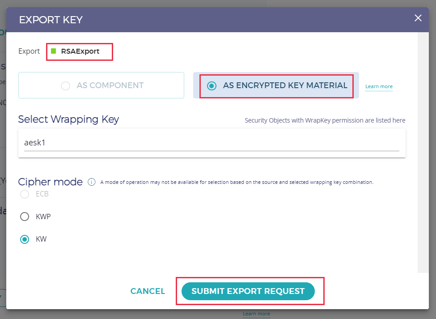Choose the ECB cipher mode
Viewport: 436px width, 319px height.
click(x=25, y=194)
